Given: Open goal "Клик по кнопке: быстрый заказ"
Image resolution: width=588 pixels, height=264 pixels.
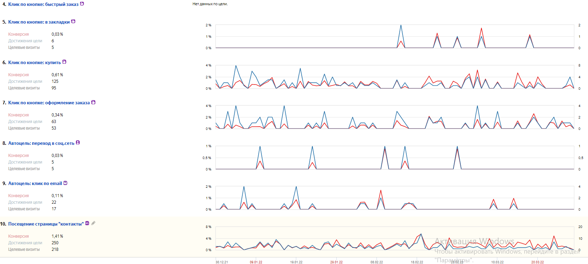Looking at the screenshot, I should pyautogui.click(x=43, y=5).
